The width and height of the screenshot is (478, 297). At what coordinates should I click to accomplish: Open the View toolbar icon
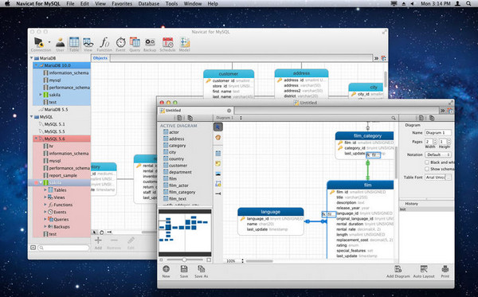88,44
